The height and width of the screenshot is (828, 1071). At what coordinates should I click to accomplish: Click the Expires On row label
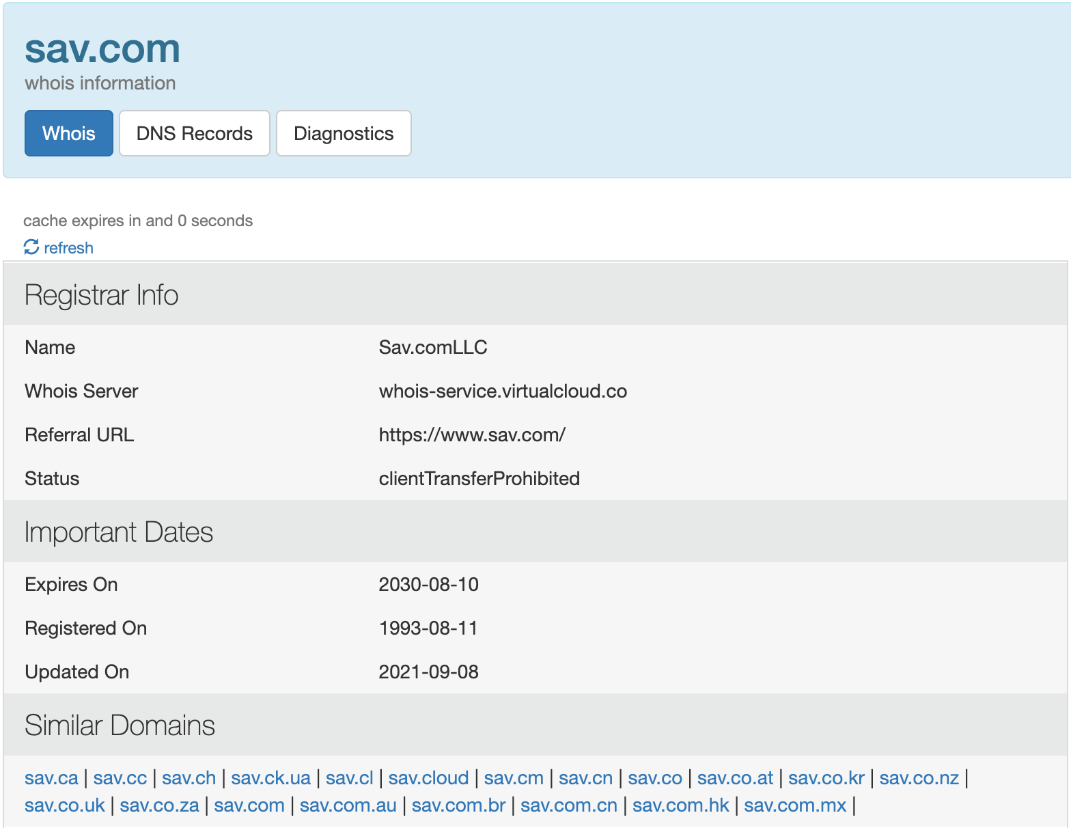pos(71,584)
